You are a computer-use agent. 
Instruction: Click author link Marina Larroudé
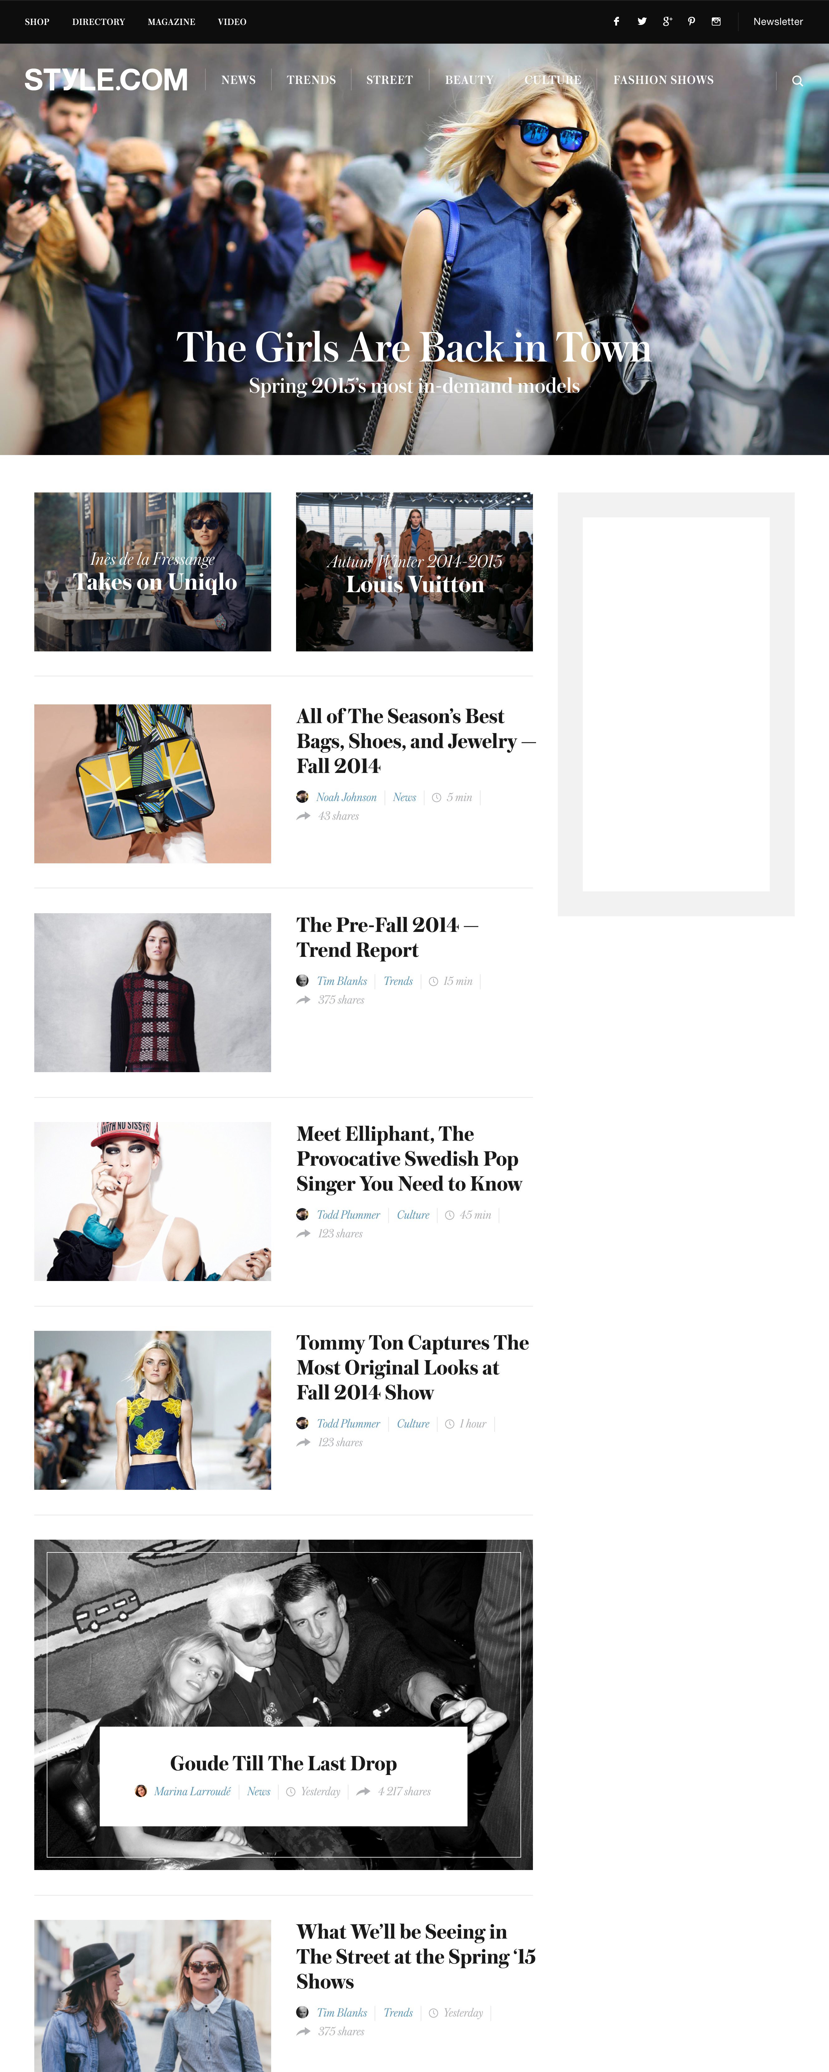(x=192, y=1791)
